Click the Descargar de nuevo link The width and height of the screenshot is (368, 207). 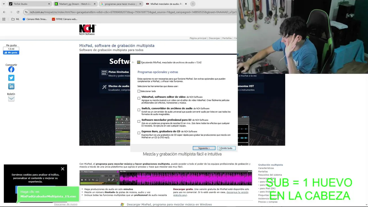(x=66, y=204)
